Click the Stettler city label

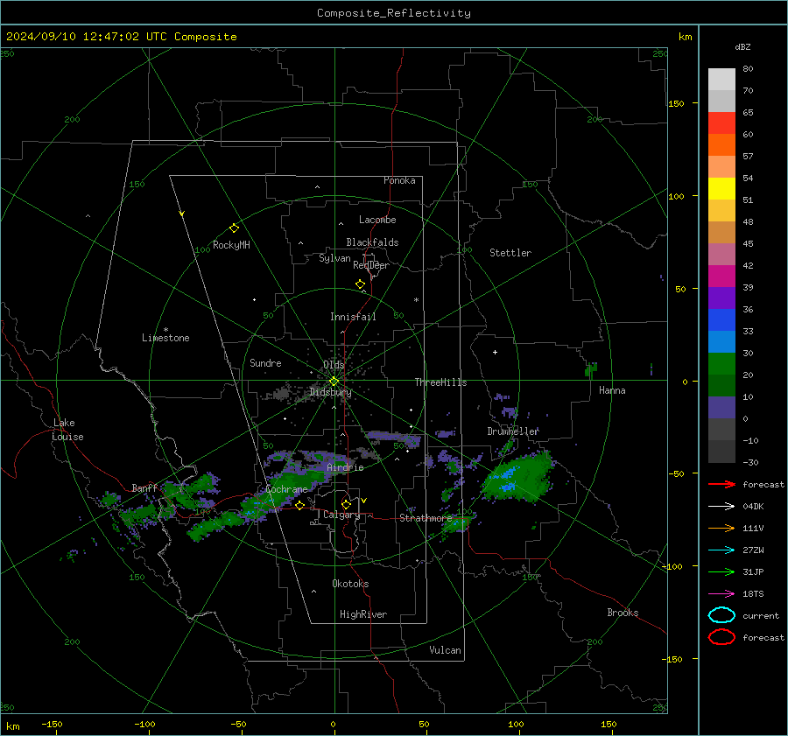510,253
